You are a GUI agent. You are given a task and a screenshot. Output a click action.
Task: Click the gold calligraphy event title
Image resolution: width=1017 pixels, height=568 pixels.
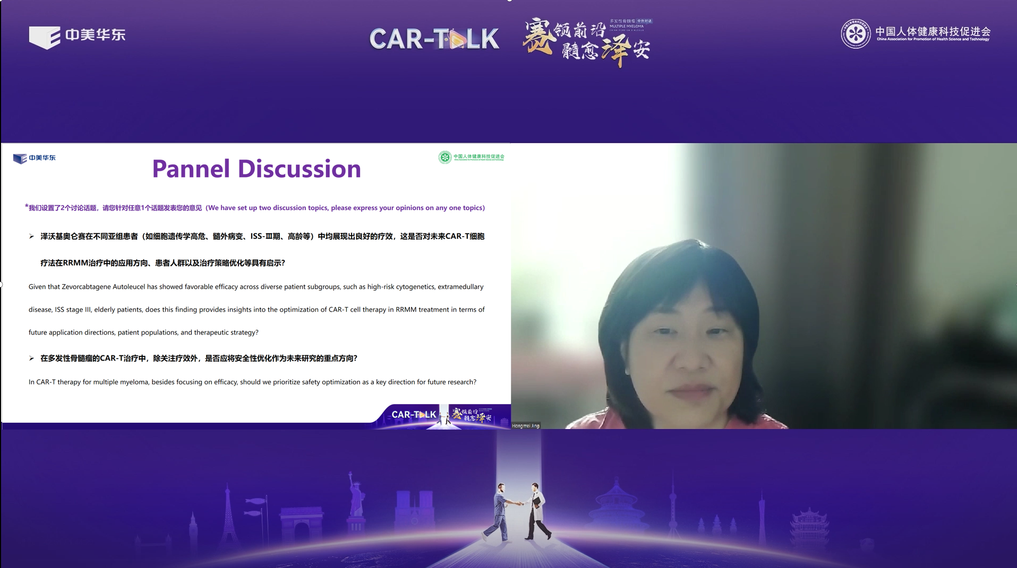point(587,42)
